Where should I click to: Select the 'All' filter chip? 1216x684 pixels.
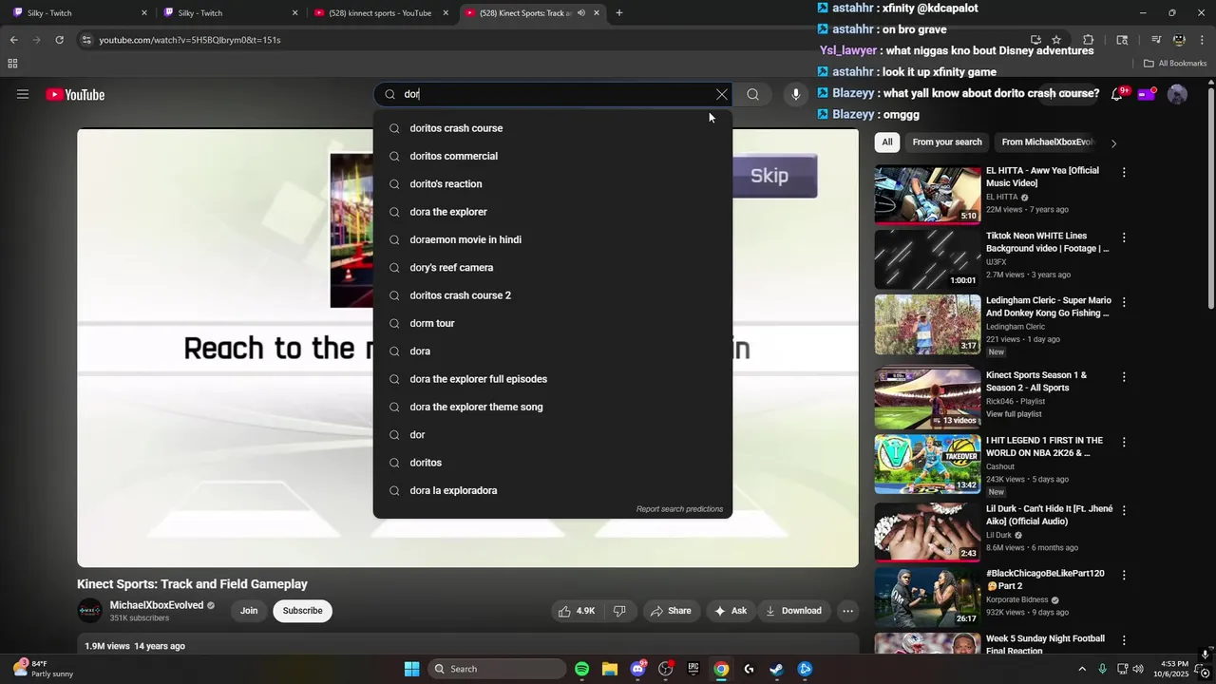pyautogui.click(x=886, y=142)
